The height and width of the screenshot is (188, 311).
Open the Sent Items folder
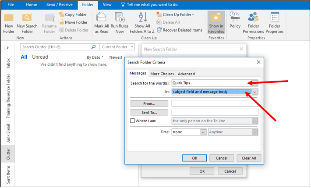(x=8, y=174)
